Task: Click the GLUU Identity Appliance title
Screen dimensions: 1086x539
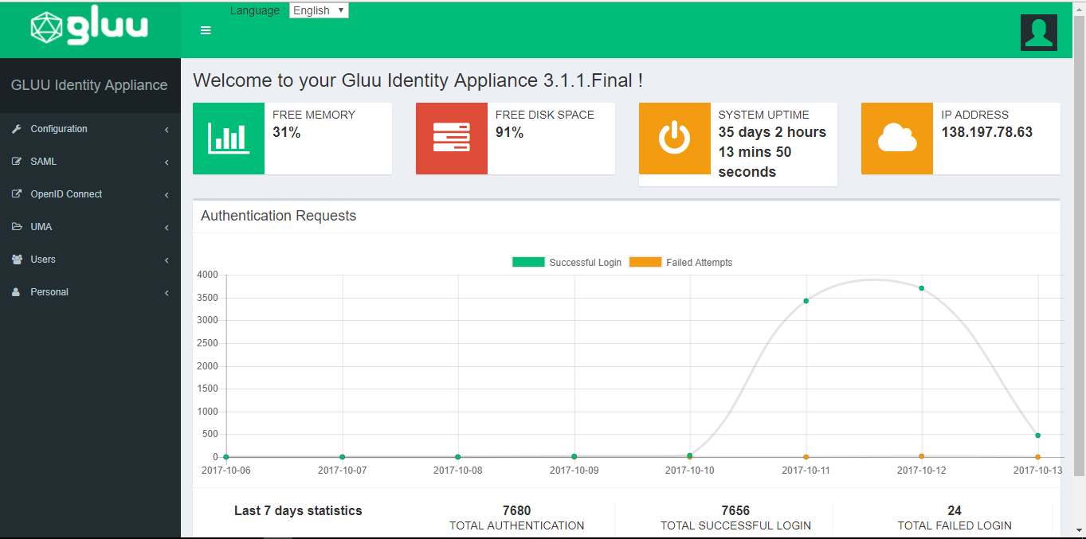Action: pyautogui.click(x=89, y=85)
